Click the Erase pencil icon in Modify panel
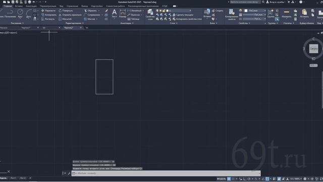This screenshot has height=182, width=323. pos(106,11)
